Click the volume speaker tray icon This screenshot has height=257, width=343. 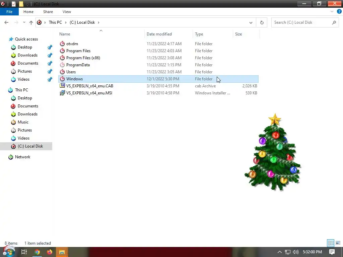tap(295, 252)
